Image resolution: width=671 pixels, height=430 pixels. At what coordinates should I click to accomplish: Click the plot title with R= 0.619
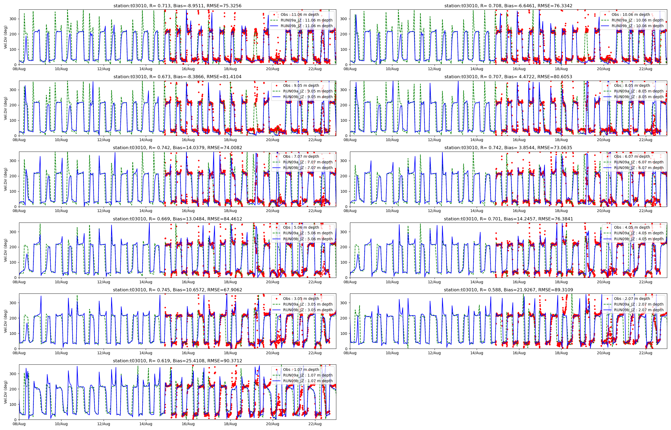click(x=177, y=361)
